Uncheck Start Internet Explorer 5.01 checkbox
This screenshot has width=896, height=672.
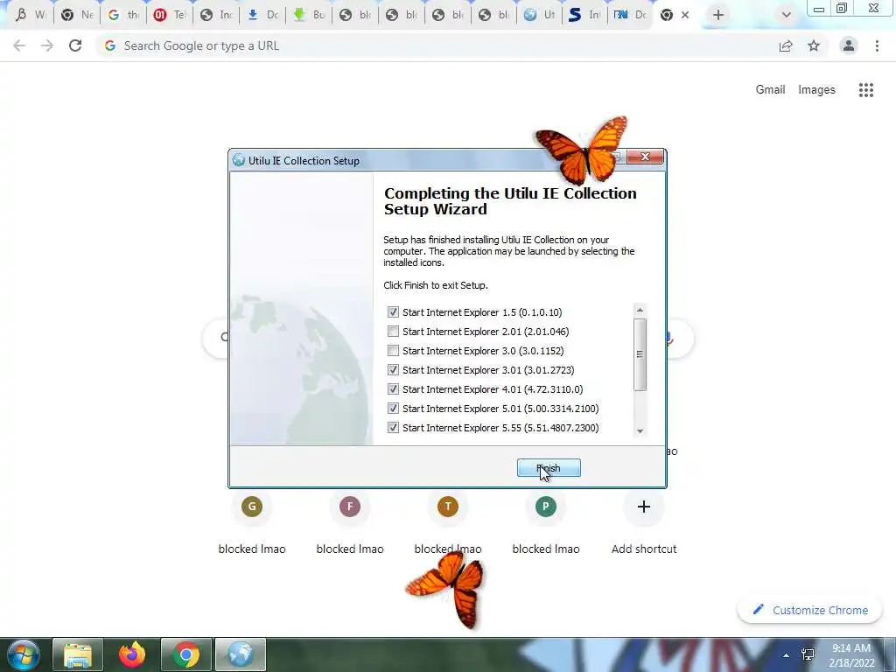pos(393,409)
